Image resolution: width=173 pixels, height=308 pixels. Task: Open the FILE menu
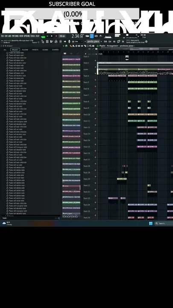(3, 36)
